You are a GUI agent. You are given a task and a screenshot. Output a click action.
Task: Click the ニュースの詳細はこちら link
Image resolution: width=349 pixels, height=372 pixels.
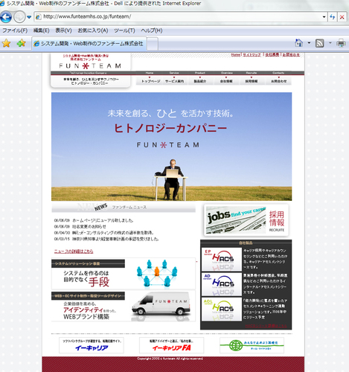point(74,251)
